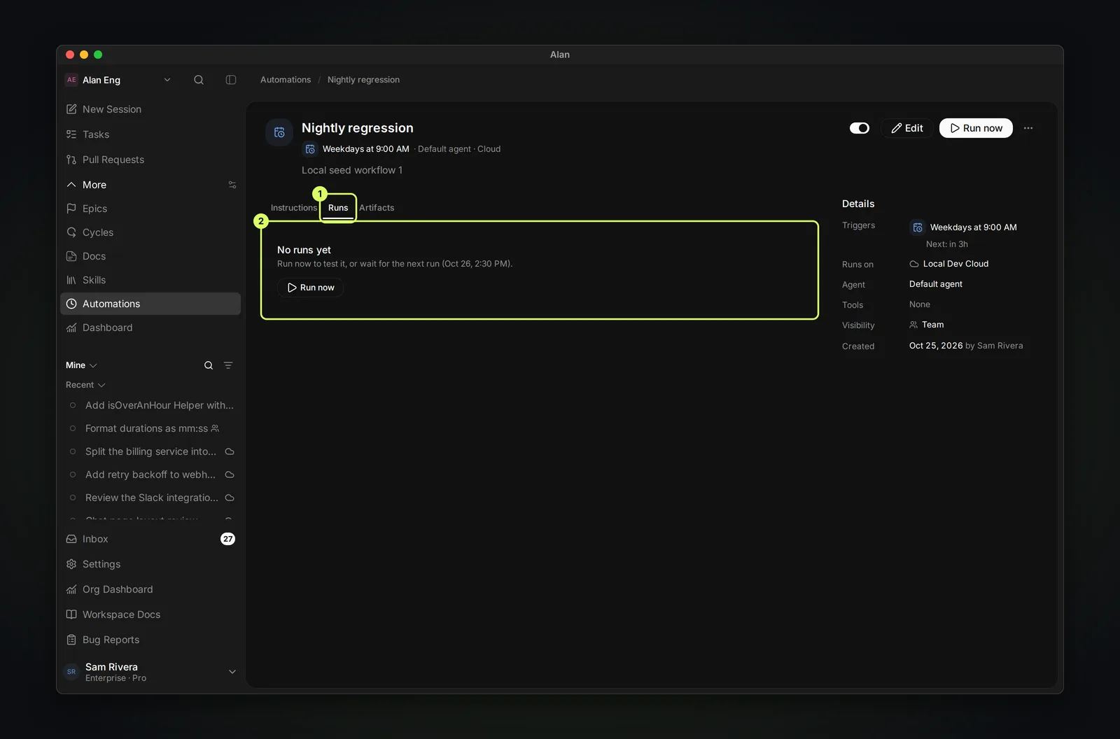Click the New Session compose icon

coord(71,109)
